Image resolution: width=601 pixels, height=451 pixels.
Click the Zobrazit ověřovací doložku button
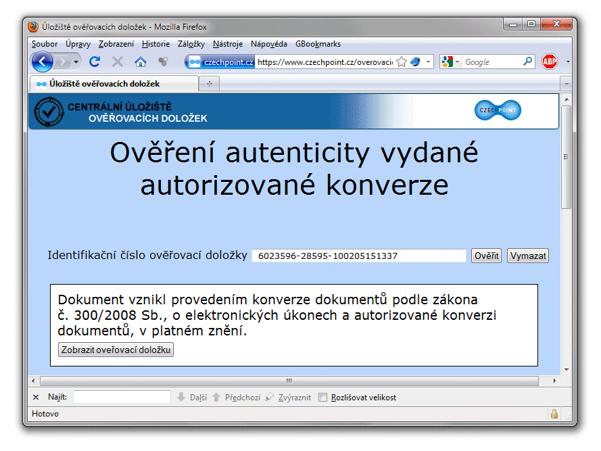coord(116,350)
